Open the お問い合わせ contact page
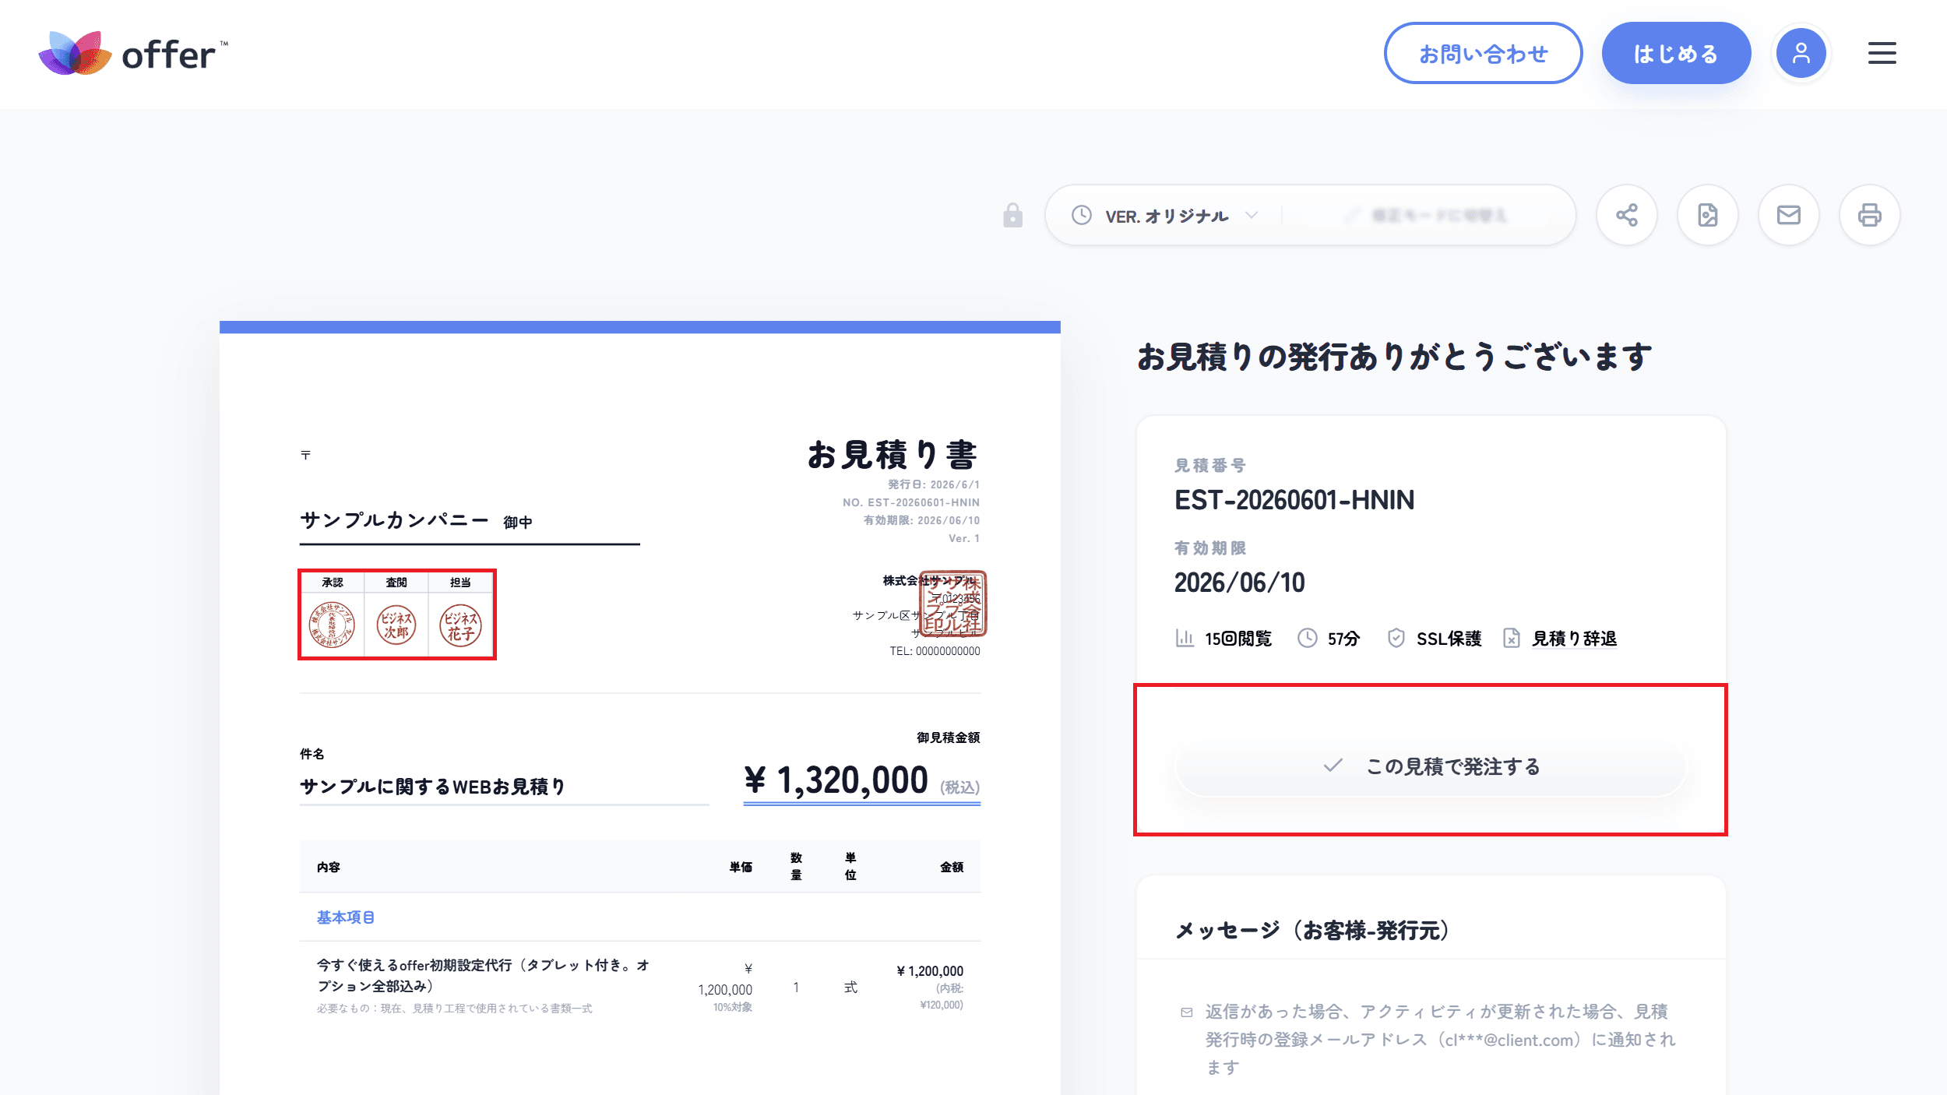Viewport: 1947px width, 1095px height. 1483,54
